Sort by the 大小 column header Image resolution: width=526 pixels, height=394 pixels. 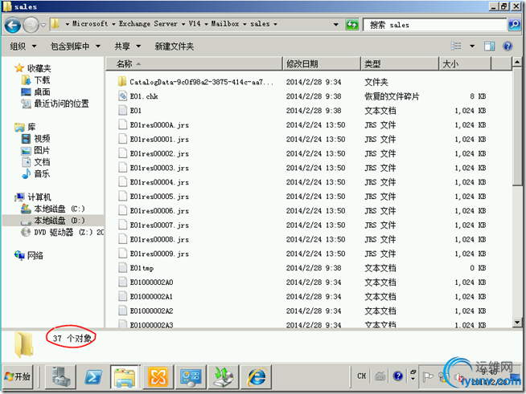coord(466,63)
